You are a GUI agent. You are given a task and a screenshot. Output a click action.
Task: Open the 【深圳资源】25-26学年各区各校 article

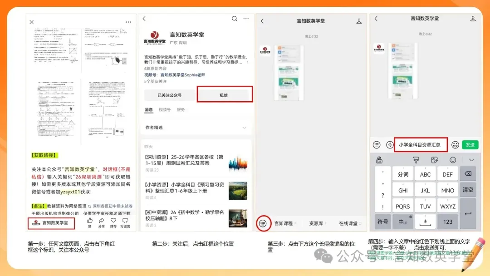pos(184,160)
